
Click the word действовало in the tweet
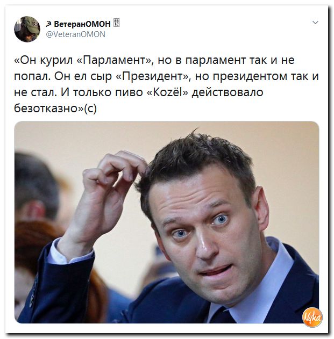coord(228,92)
